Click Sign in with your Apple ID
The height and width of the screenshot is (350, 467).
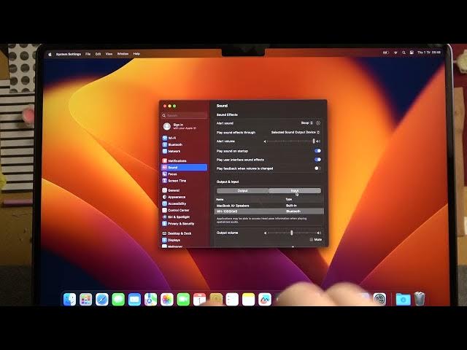(180, 126)
